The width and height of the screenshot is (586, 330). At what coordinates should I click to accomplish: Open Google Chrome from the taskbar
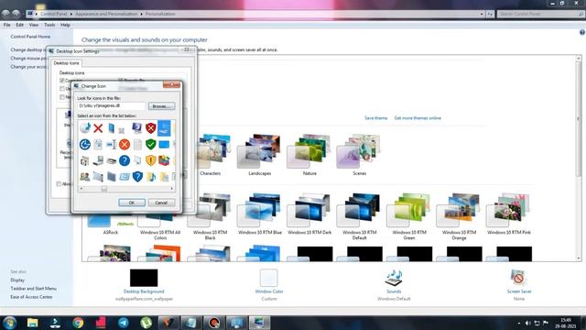tap(78, 323)
